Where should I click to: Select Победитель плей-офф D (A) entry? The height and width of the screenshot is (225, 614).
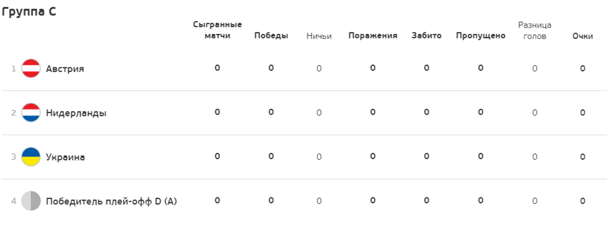tap(111, 201)
